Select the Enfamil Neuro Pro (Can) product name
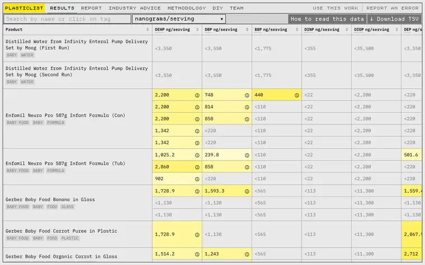The height and width of the screenshot is (265, 425). pos(65,115)
